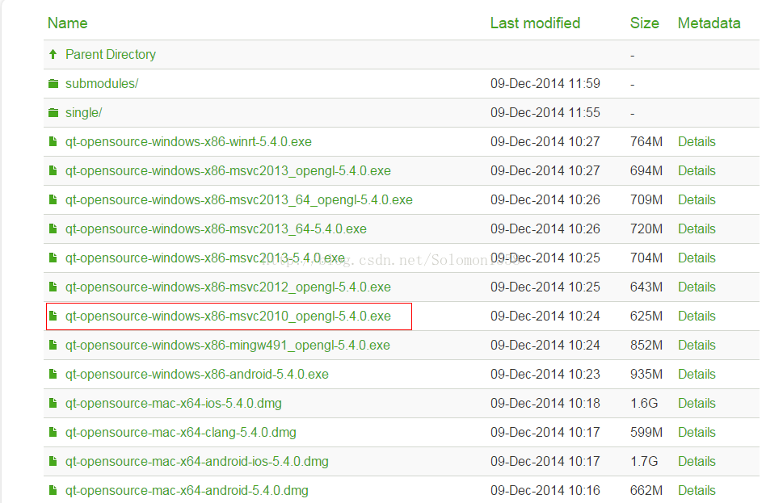The width and height of the screenshot is (766, 503).
Task: Click the Parent Directory up-arrow icon
Action: (53, 54)
